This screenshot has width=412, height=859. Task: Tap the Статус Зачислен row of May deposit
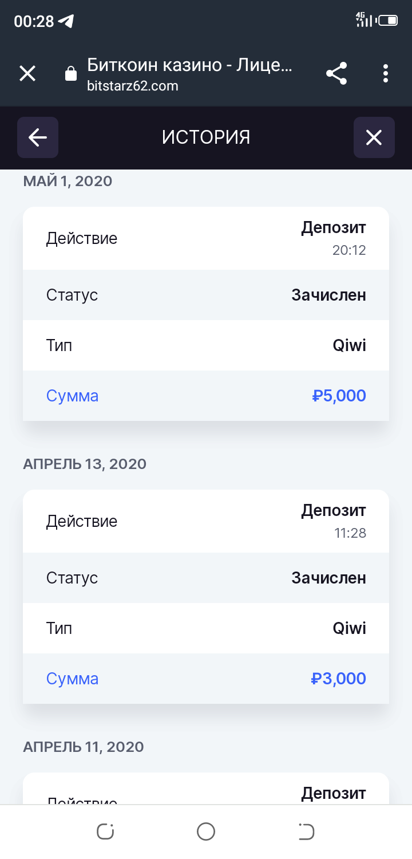click(x=206, y=295)
